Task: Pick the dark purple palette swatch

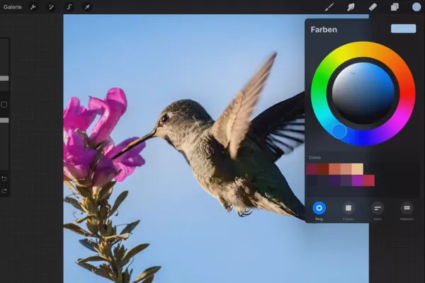Action: [x=334, y=180]
